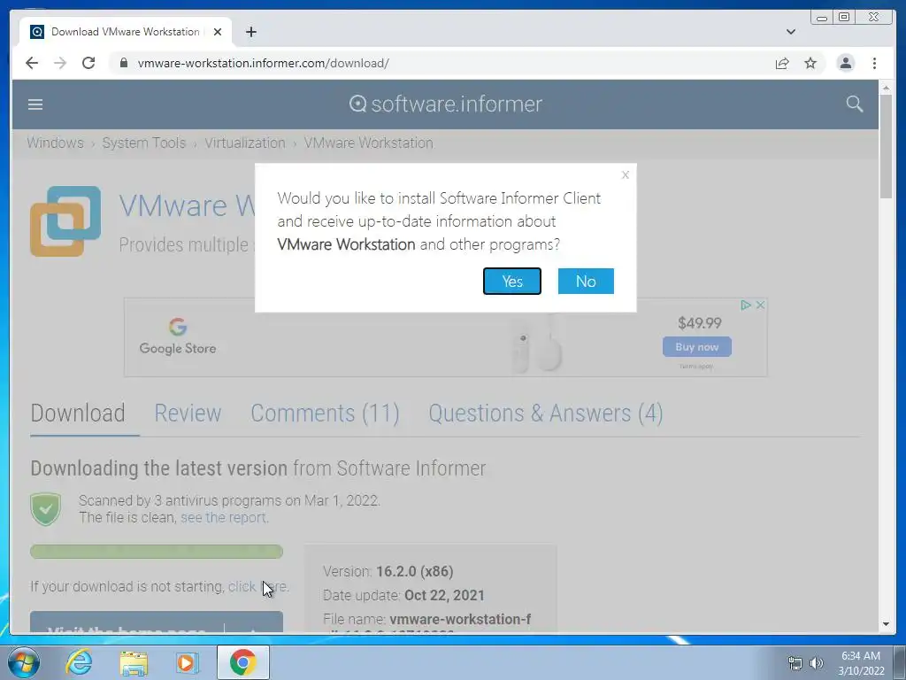Click the date update Oct 22, 2021
The width and height of the screenshot is (906, 680).
(444, 595)
